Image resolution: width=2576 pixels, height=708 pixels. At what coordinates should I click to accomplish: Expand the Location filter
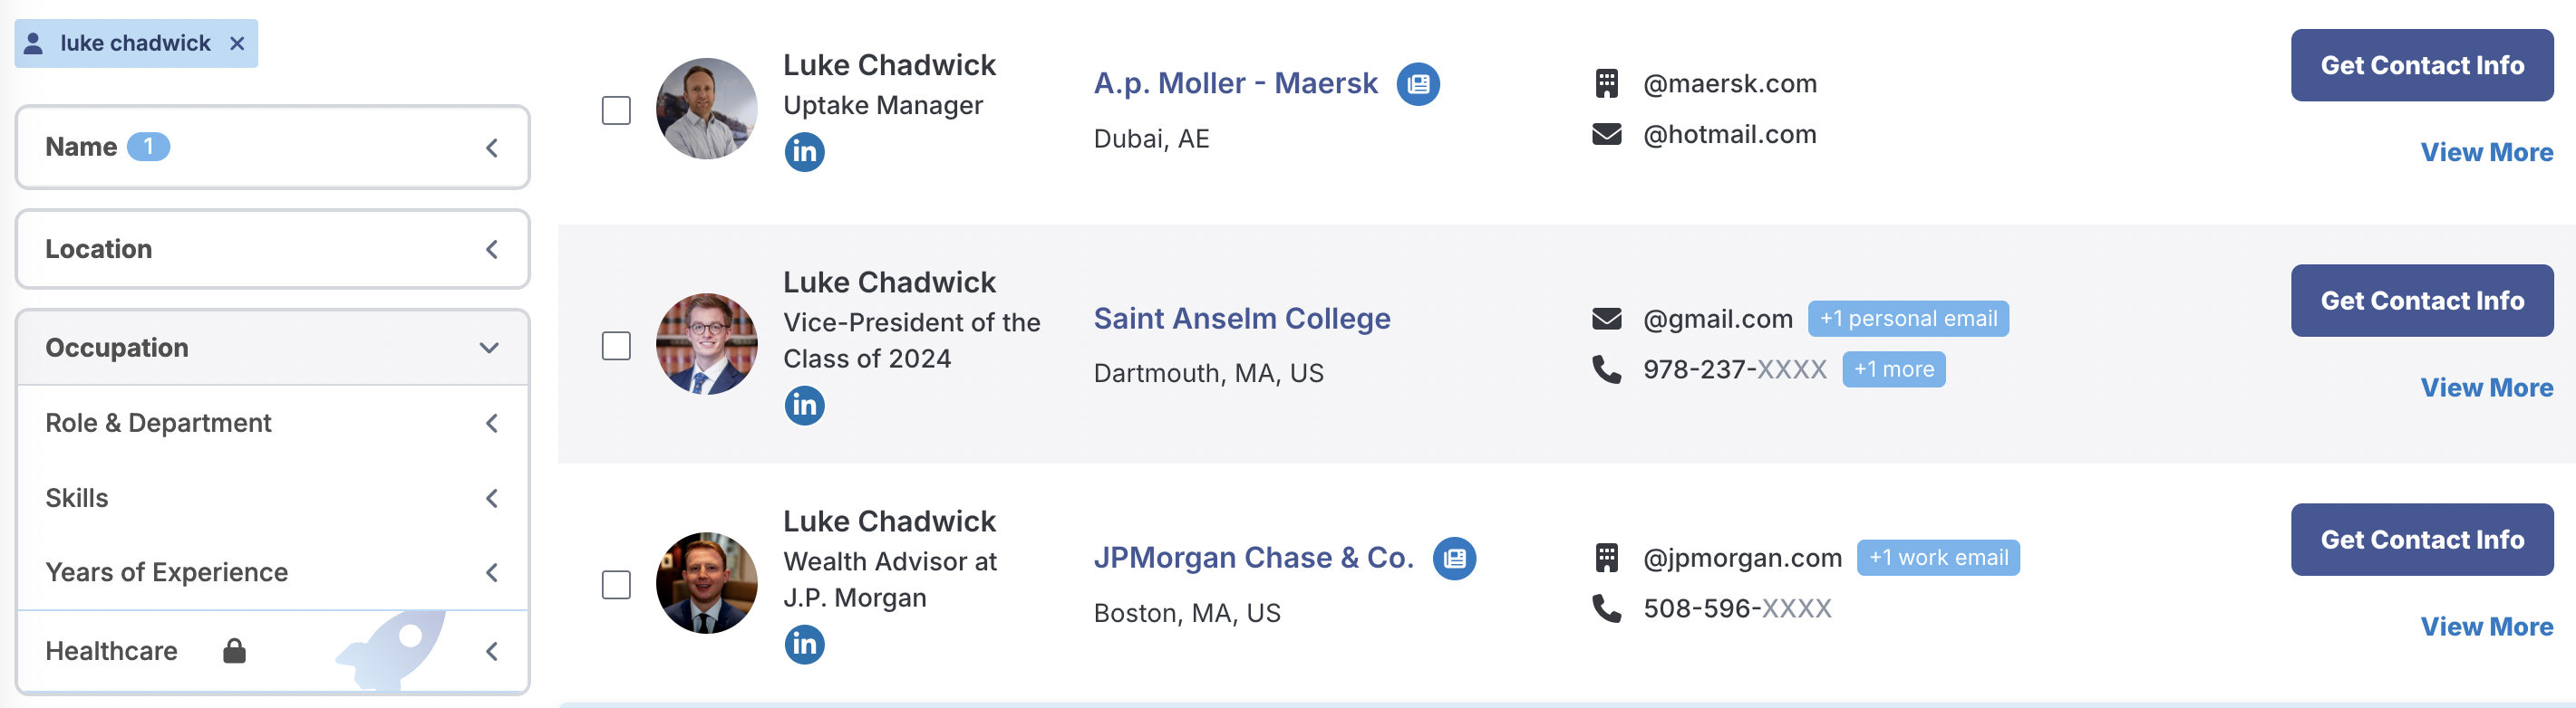tap(272, 249)
